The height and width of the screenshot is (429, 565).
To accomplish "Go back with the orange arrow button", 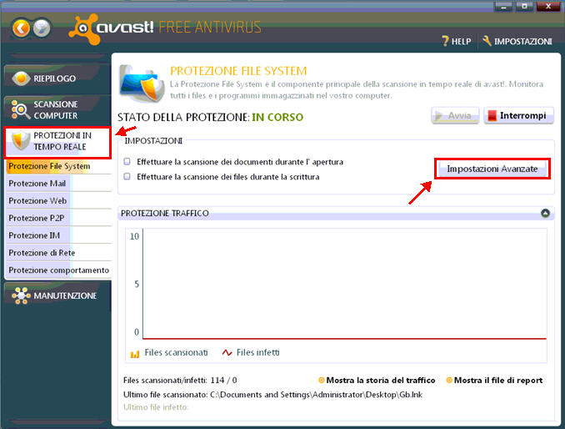I will point(21,28).
